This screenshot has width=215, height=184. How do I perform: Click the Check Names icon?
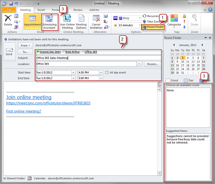tap(106, 21)
